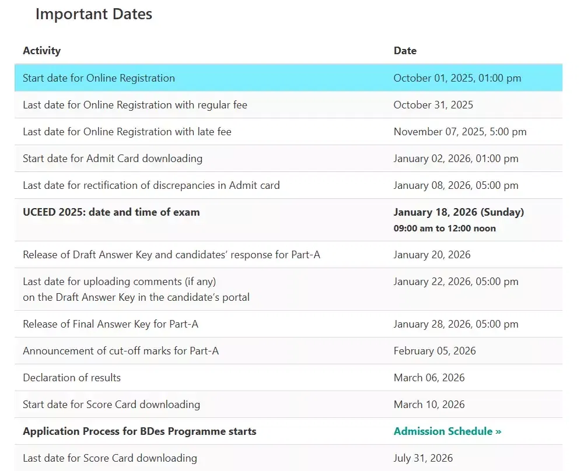Select the UCEED 2025 date and time of exam text
The image size is (580, 471).
coord(111,212)
